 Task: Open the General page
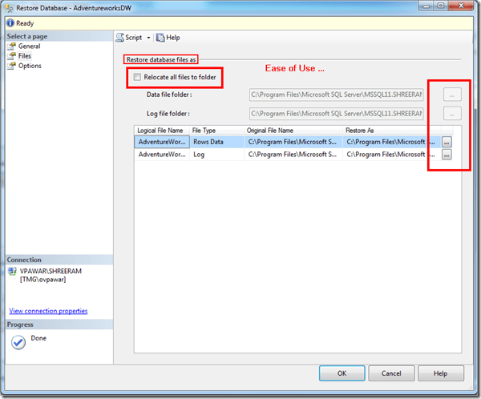click(x=29, y=46)
